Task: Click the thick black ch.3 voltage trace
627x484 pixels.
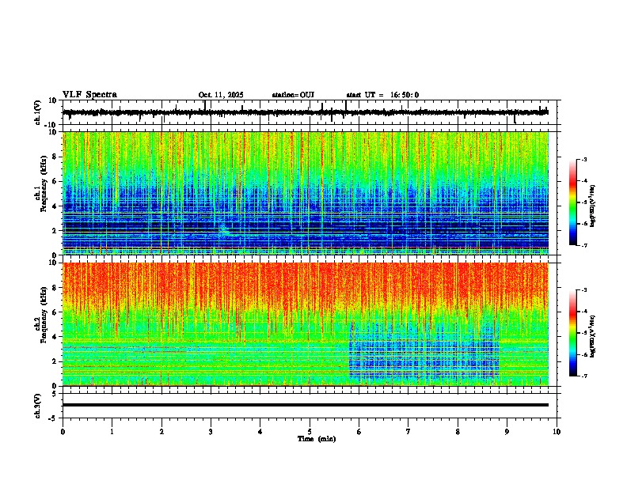Action: [x=306, y=405]
